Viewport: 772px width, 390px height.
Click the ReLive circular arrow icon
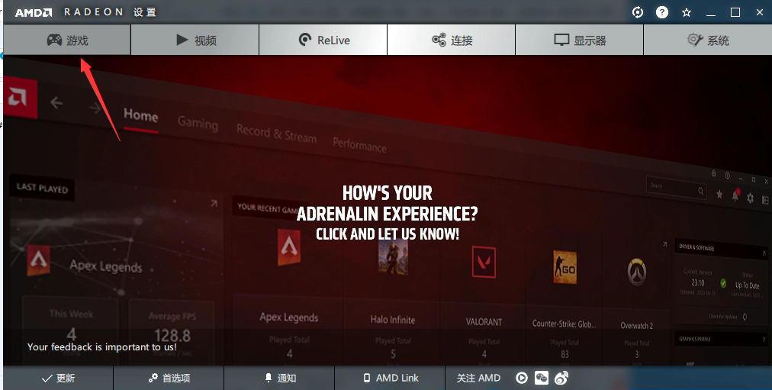(305, 40)
